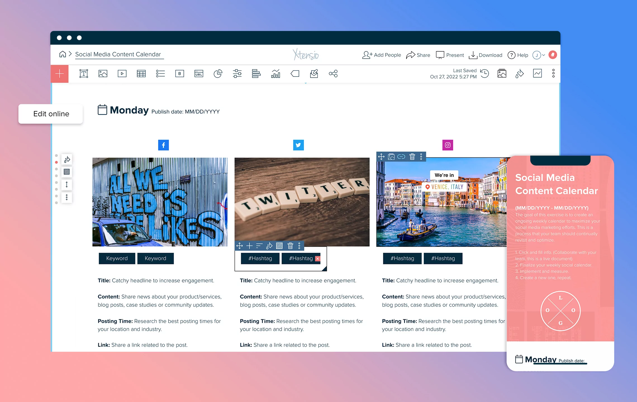
Task: Delete the Venice image using trash icon
Action: click(412, 157)
